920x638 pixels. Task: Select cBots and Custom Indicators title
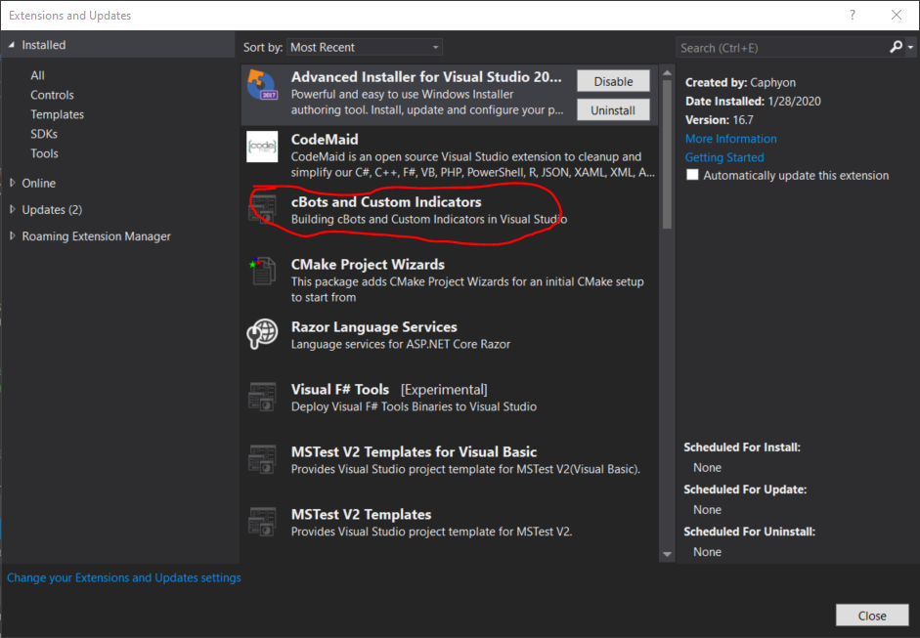pos(386,201)
